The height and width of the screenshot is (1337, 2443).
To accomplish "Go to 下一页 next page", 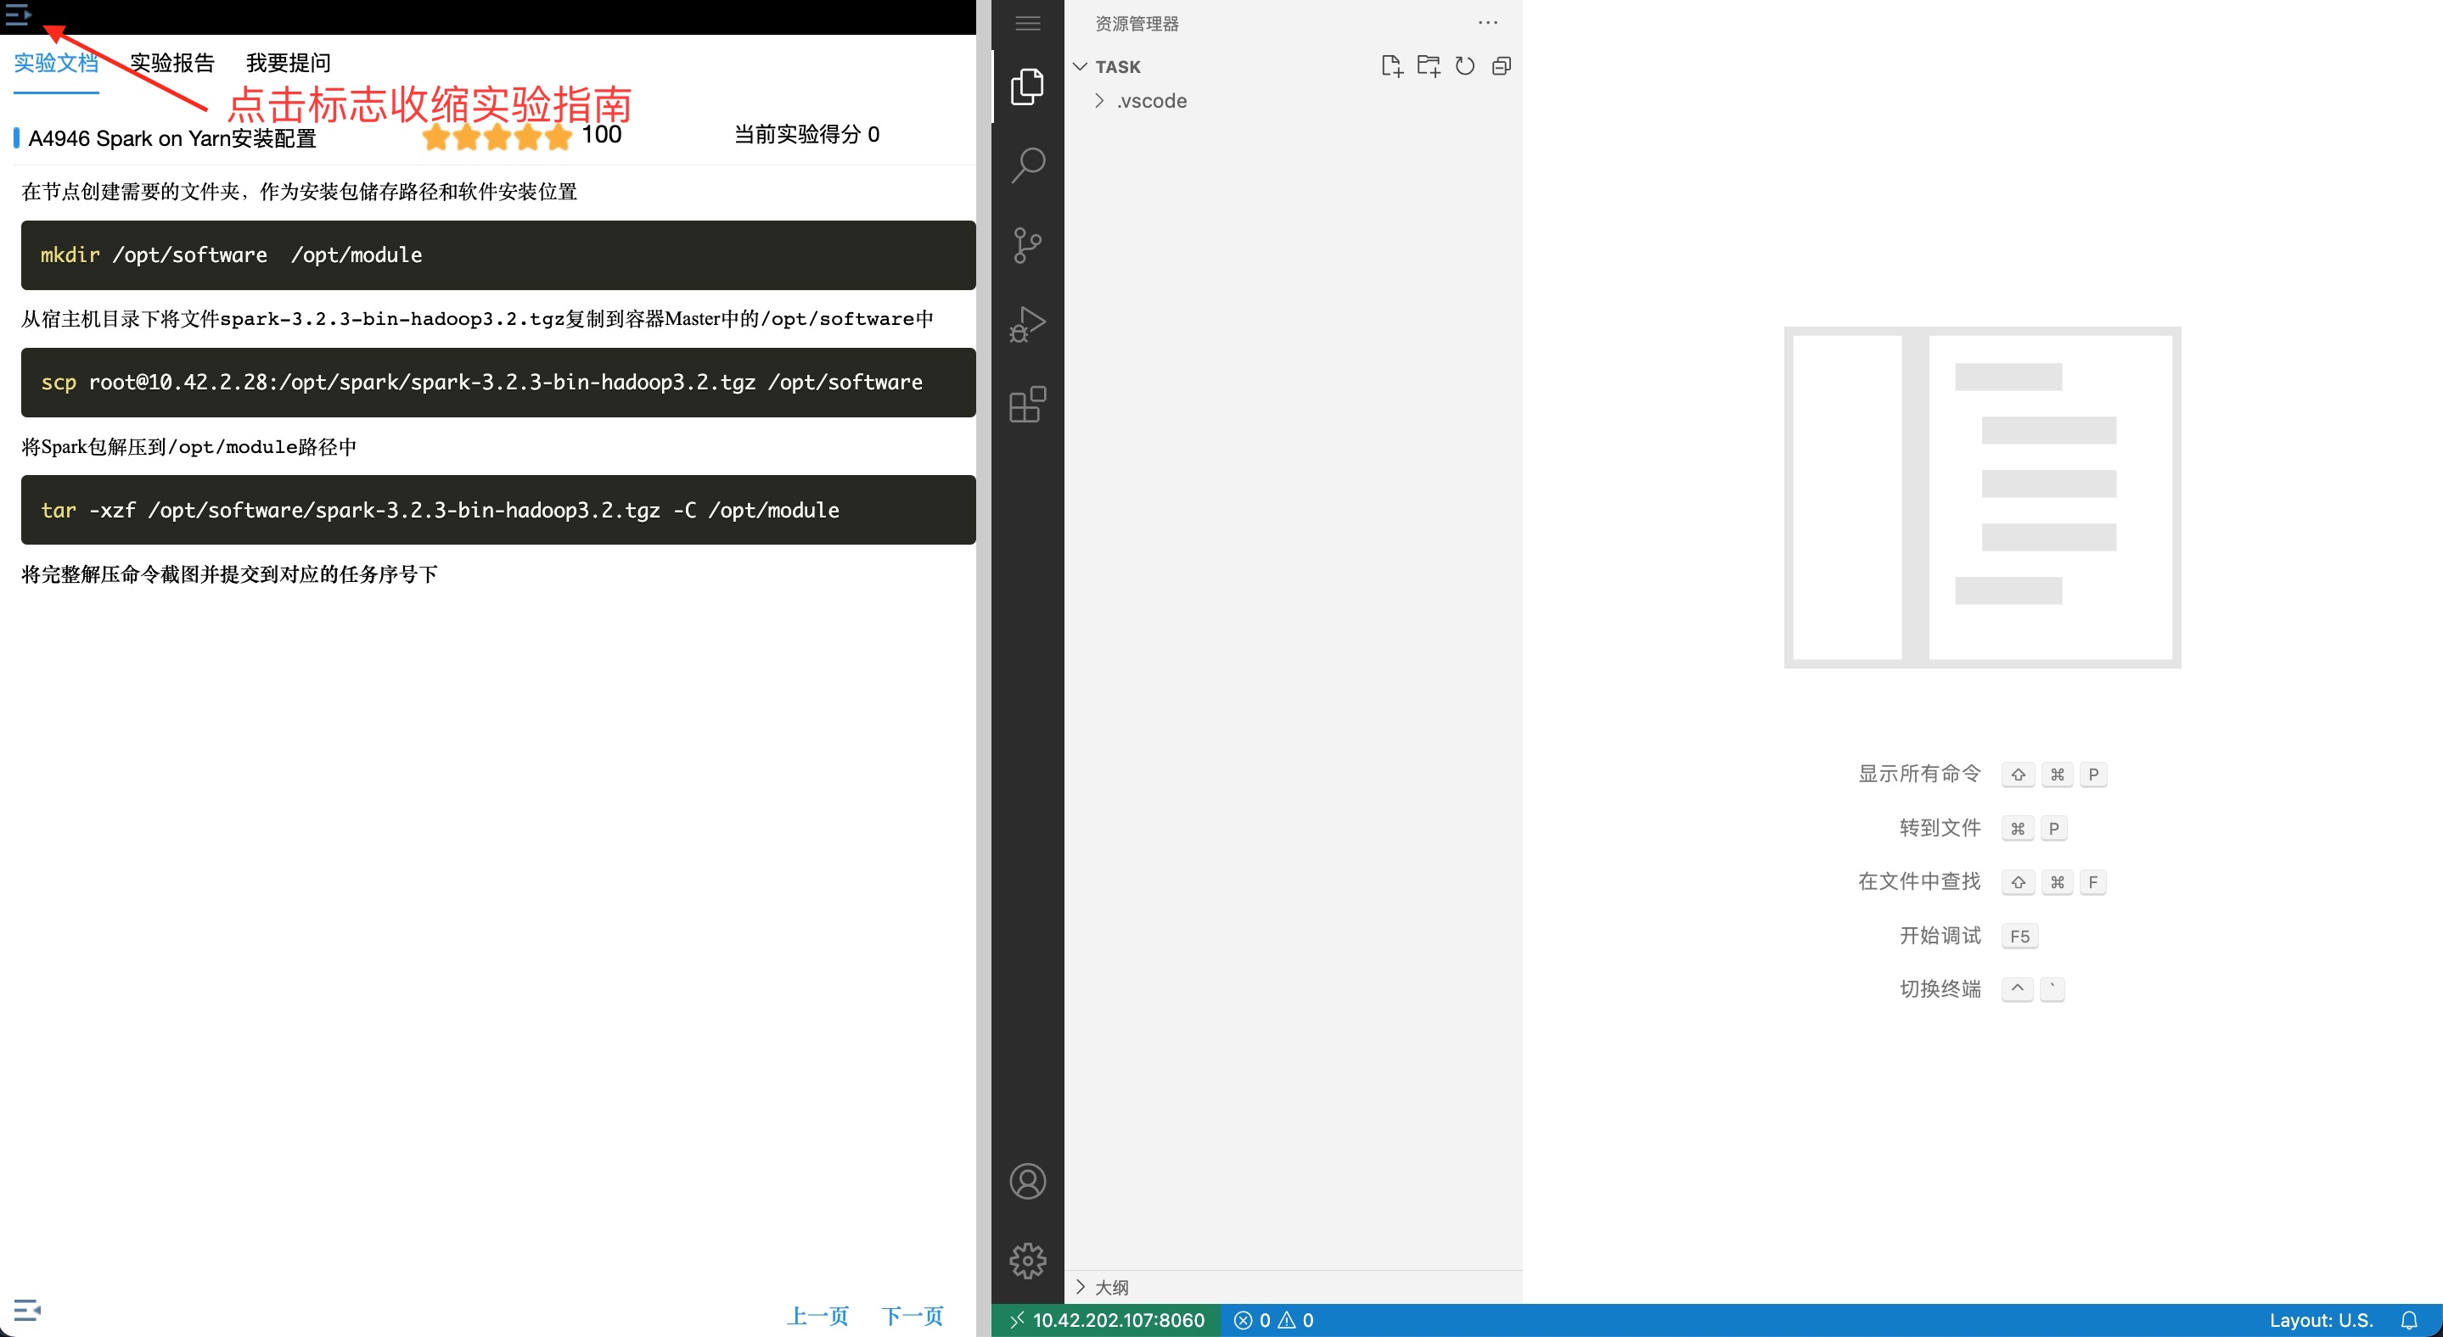I will (x=912, y=1315).
